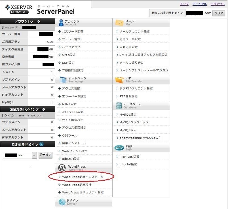
Task: Open the マニュアル link
Action: 200,4
